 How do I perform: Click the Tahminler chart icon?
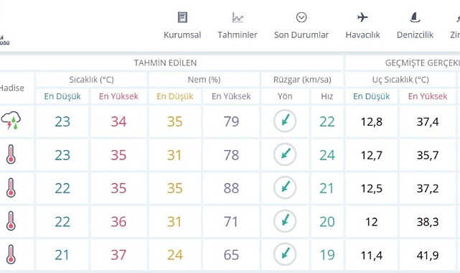click(238, 17)
